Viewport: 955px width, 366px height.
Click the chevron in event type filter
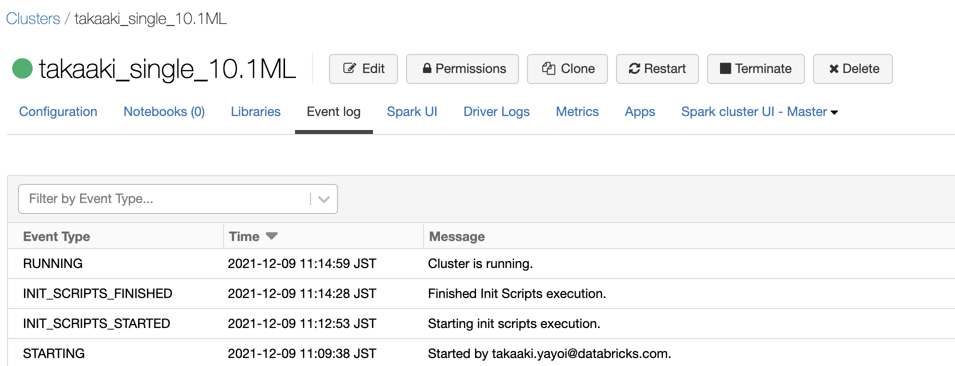(x=324, y=199)
